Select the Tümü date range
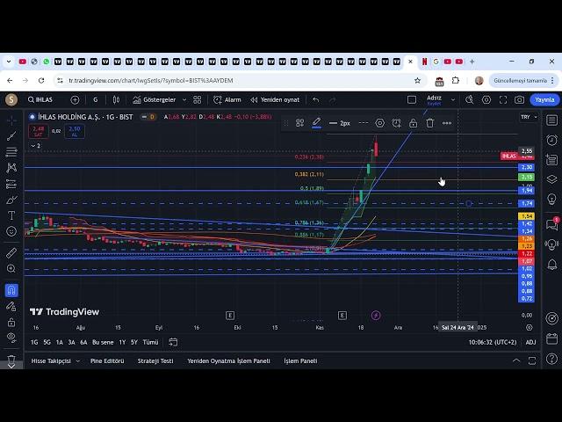 click(x=150, y=342)
